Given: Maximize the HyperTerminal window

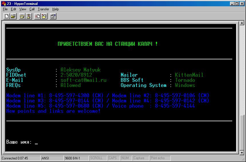Looking at the screenshot, I should 237,4.
